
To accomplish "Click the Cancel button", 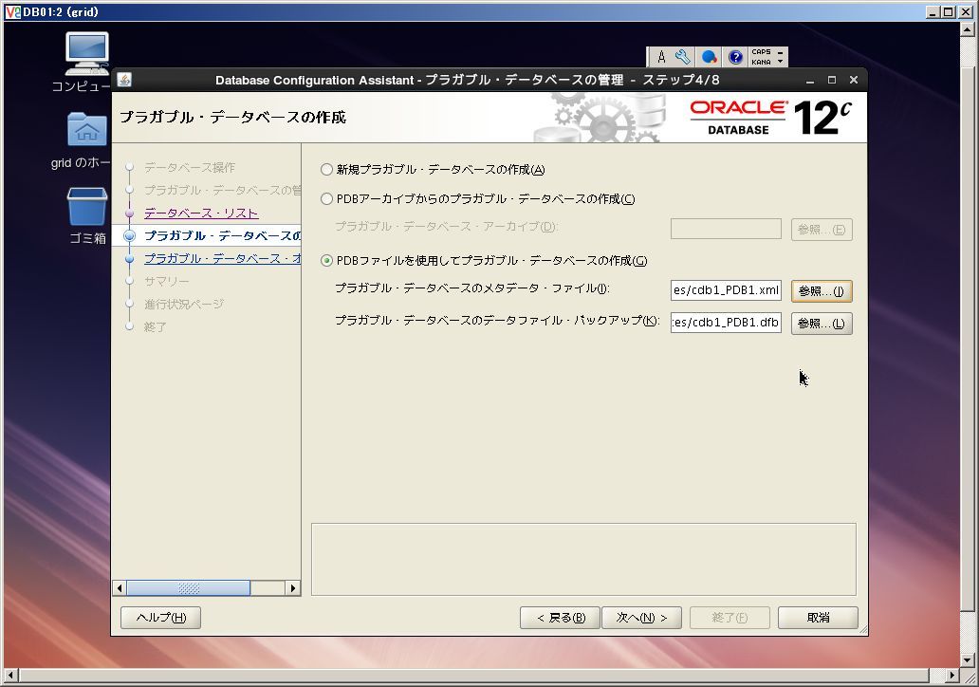I will tap(818, 618).
